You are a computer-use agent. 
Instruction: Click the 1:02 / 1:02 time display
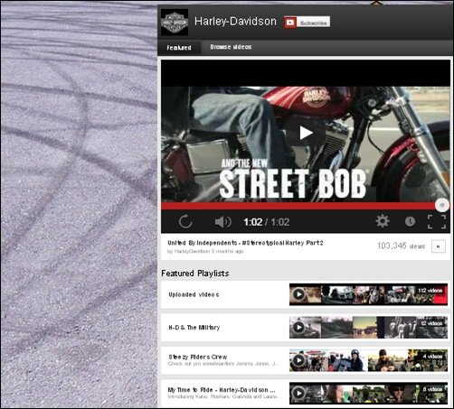coord(267,222)
